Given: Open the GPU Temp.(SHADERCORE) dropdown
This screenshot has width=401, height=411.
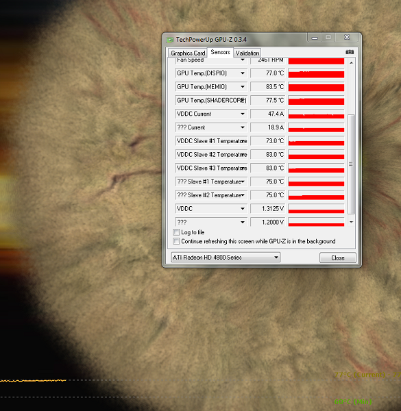Looking at the screenshot, I should click(x=244, y=101).
